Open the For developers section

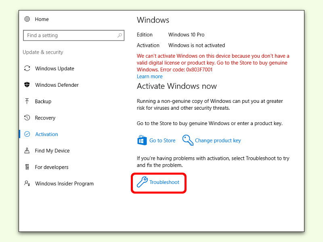52,167
